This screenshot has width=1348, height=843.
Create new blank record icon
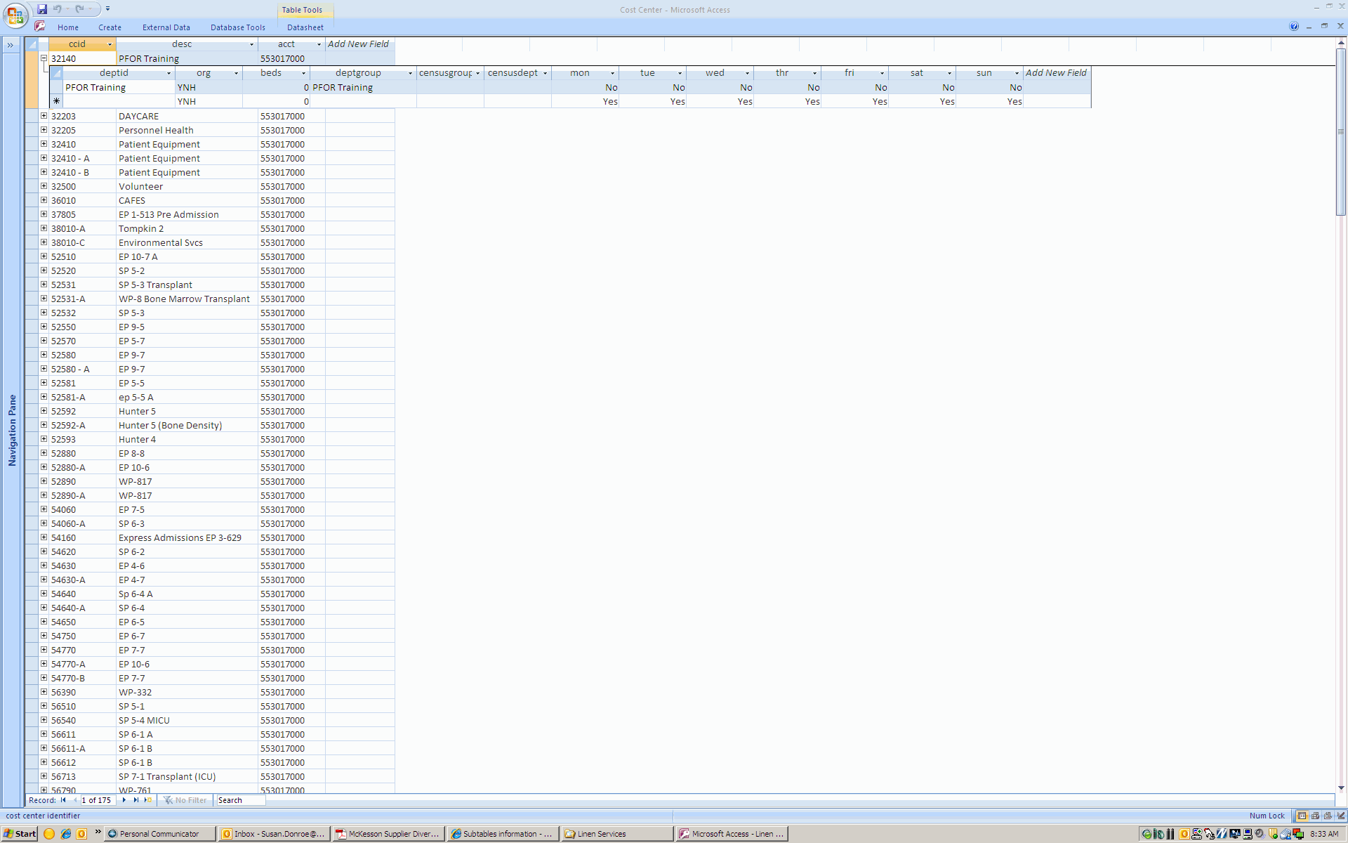(148, 800)
